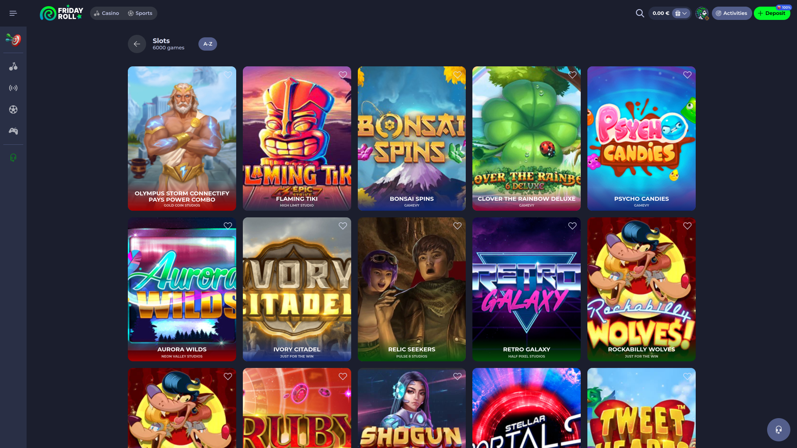797x448 pixels.
Task: Open Olympus Storm Connectify Pays thumbnail
Action: (182, 139)
